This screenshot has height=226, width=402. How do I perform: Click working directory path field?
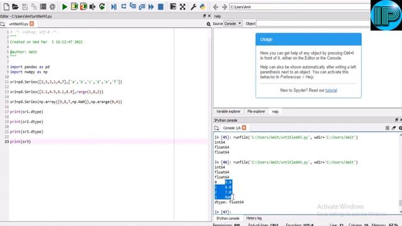point(300,7)
